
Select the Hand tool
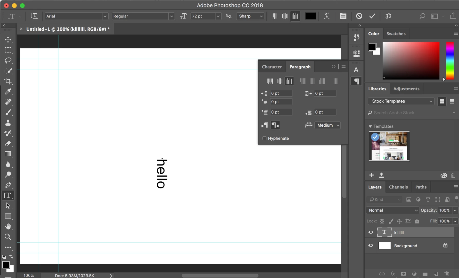8,227
